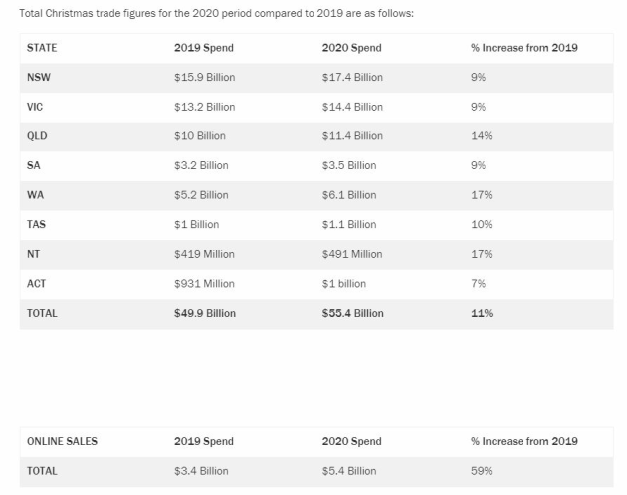627x495 pixels.
Task: Click the QLD 14% increase cell
Action: coord(481,136)
